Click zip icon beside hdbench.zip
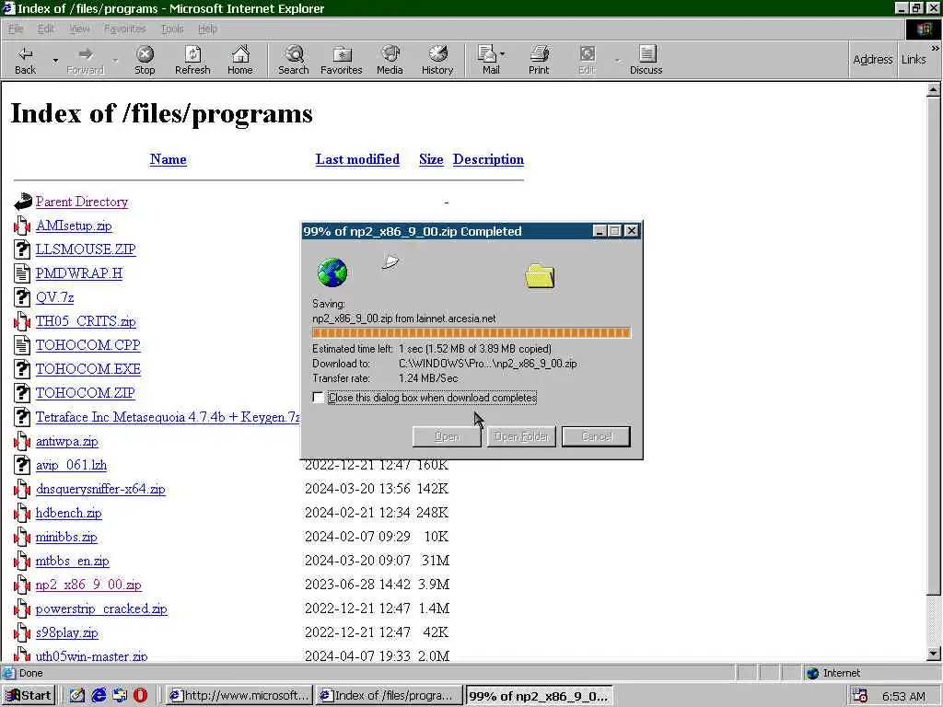 (22, 513)
